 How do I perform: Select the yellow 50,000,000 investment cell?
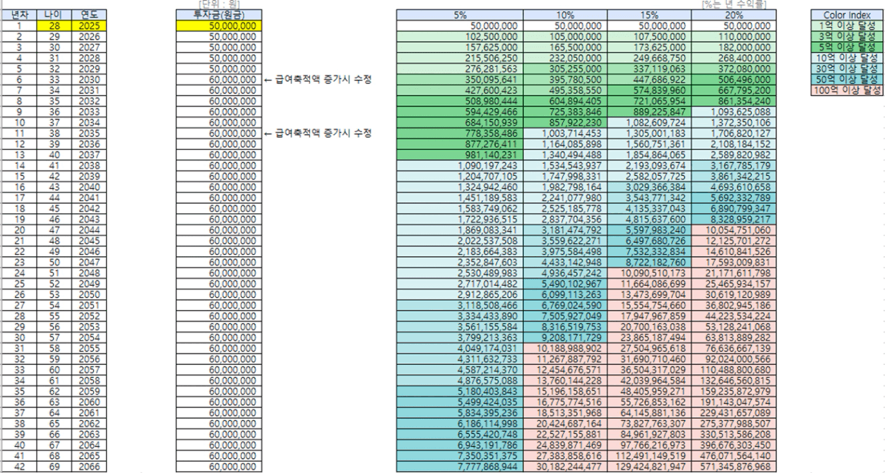click(x=218, y=25)
